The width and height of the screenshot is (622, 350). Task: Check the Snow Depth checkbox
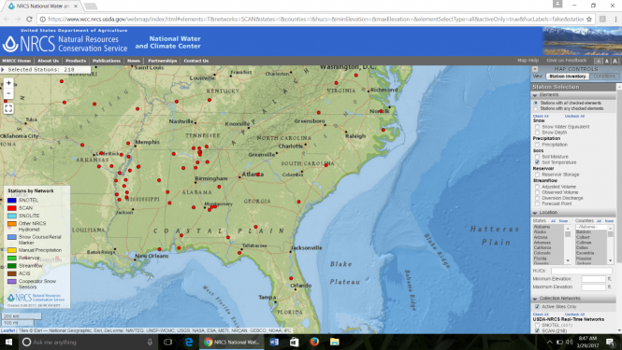click(x=538, y=133)
